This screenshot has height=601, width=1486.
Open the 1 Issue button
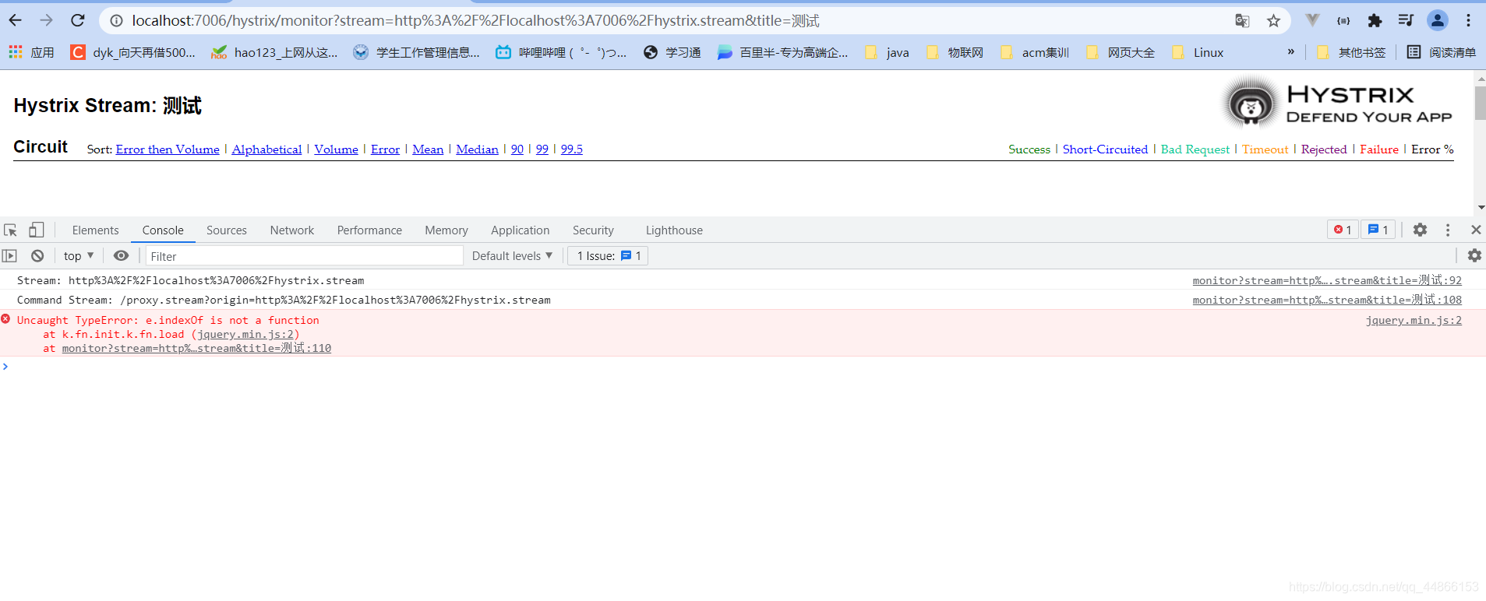click(x=608, y=256)
